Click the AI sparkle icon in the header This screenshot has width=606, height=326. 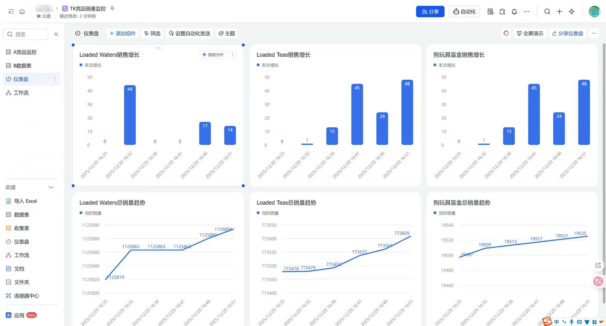coord(571,11)
